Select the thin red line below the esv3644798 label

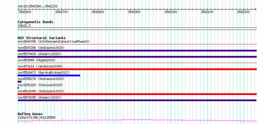click(137, 44)
